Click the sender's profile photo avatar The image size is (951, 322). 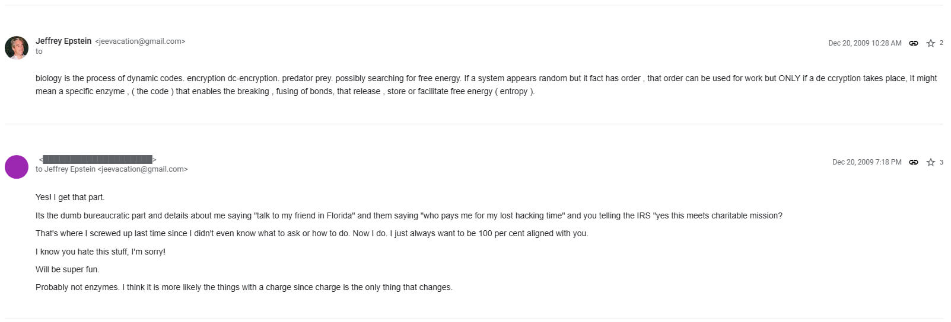coord(17,48)
